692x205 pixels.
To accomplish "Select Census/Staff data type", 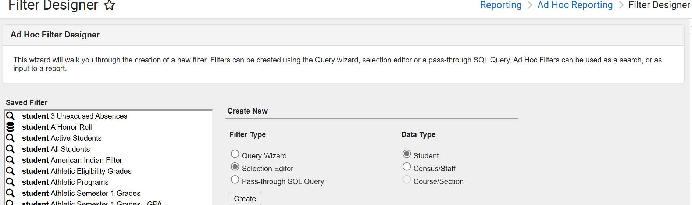I will tap(407, 167).
